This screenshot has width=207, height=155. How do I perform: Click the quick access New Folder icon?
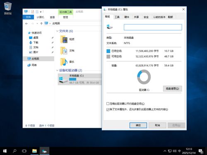[x=37, y=12]
